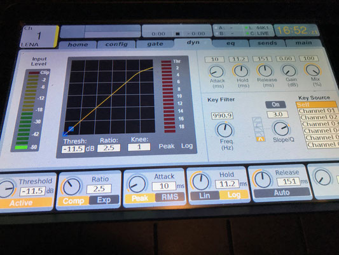Select Exp mode under Ratio

pyautogui.click(x=104, y=200)
